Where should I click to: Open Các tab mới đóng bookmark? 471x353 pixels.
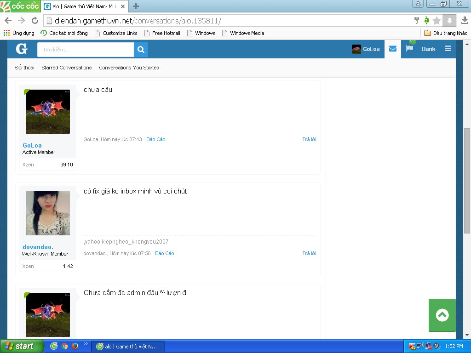click(x=64, y=33)
